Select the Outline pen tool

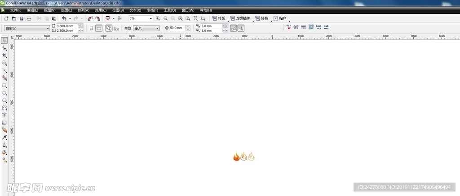4,145
